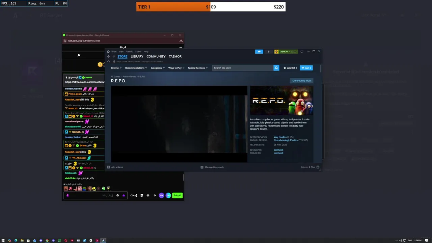Click the semiwork publisher link
Screen dimensions: 432x243
pos(278,153)
